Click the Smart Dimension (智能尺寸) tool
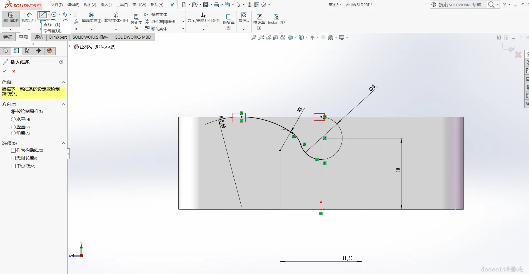 [x=29, y=18]
